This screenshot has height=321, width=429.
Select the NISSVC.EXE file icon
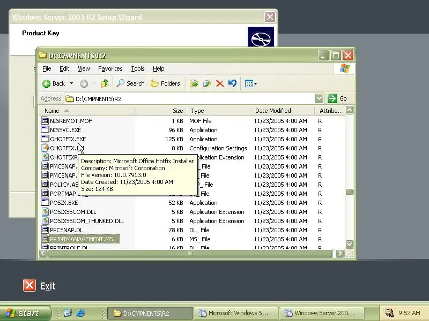click(x=45, y=129)
